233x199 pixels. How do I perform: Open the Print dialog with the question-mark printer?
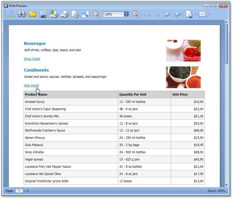[x=54, y=14]
